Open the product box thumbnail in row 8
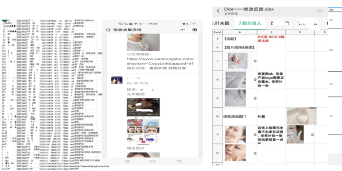 [x=236, y=80]
